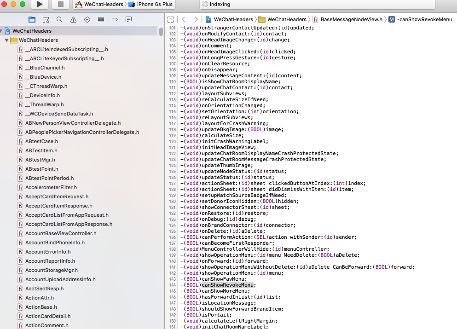Stop the running task with Stop button
457x329 pixels.
pyautogui.click(x=61, y=4)
